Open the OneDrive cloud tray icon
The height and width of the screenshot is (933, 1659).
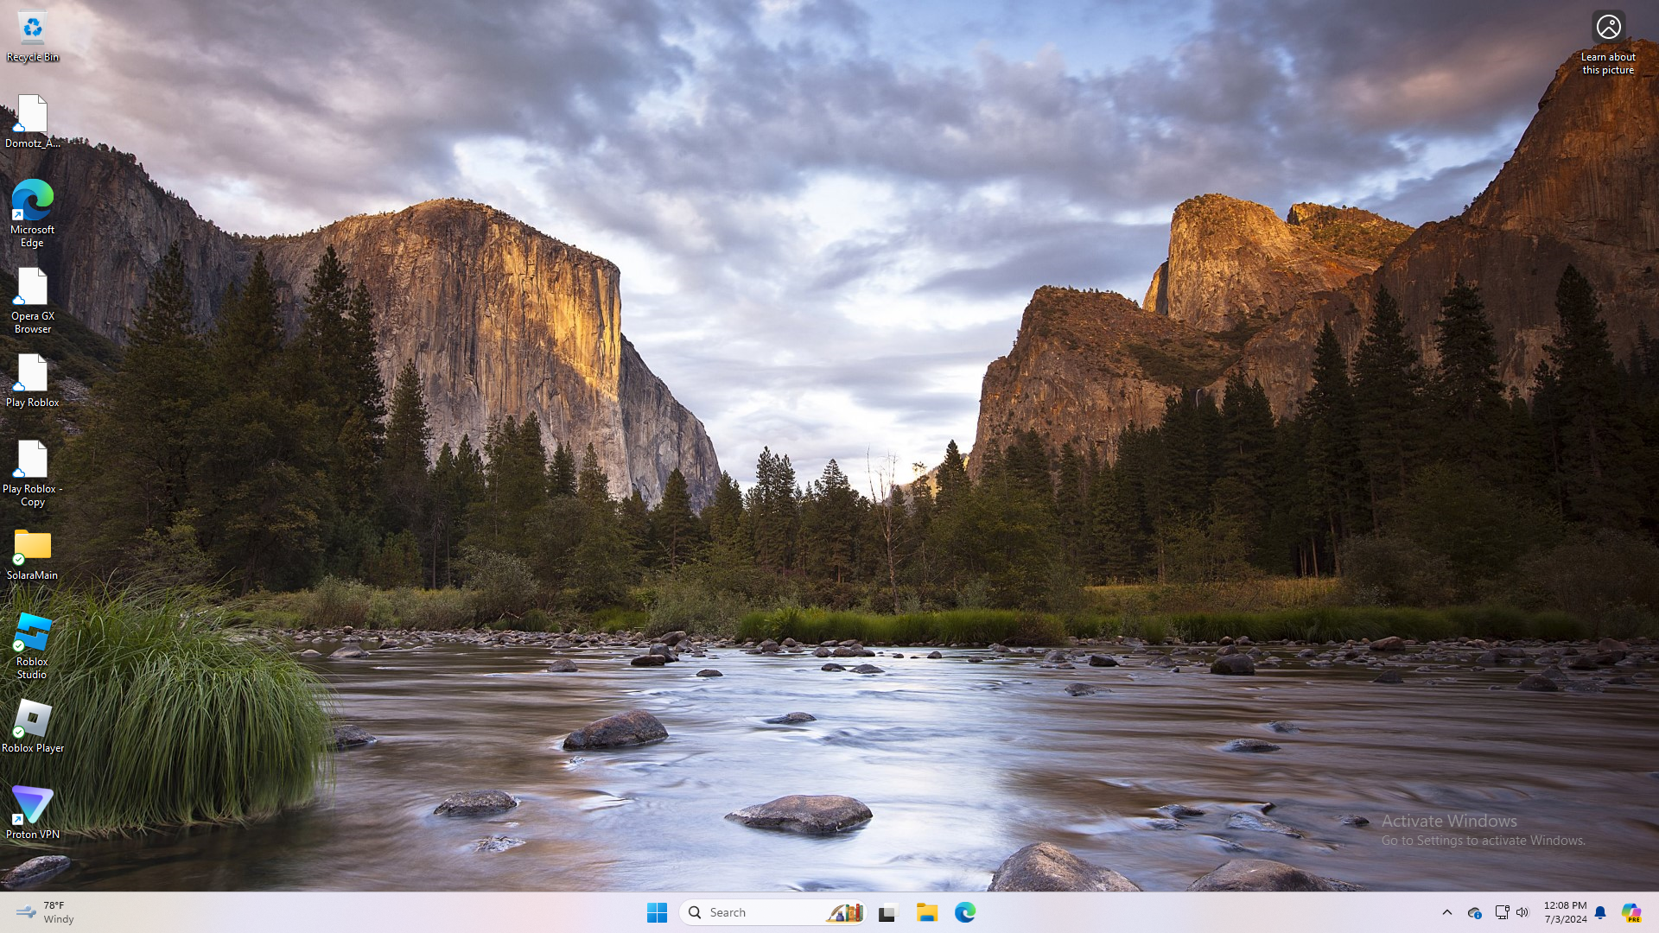(x=1474, y=912)
